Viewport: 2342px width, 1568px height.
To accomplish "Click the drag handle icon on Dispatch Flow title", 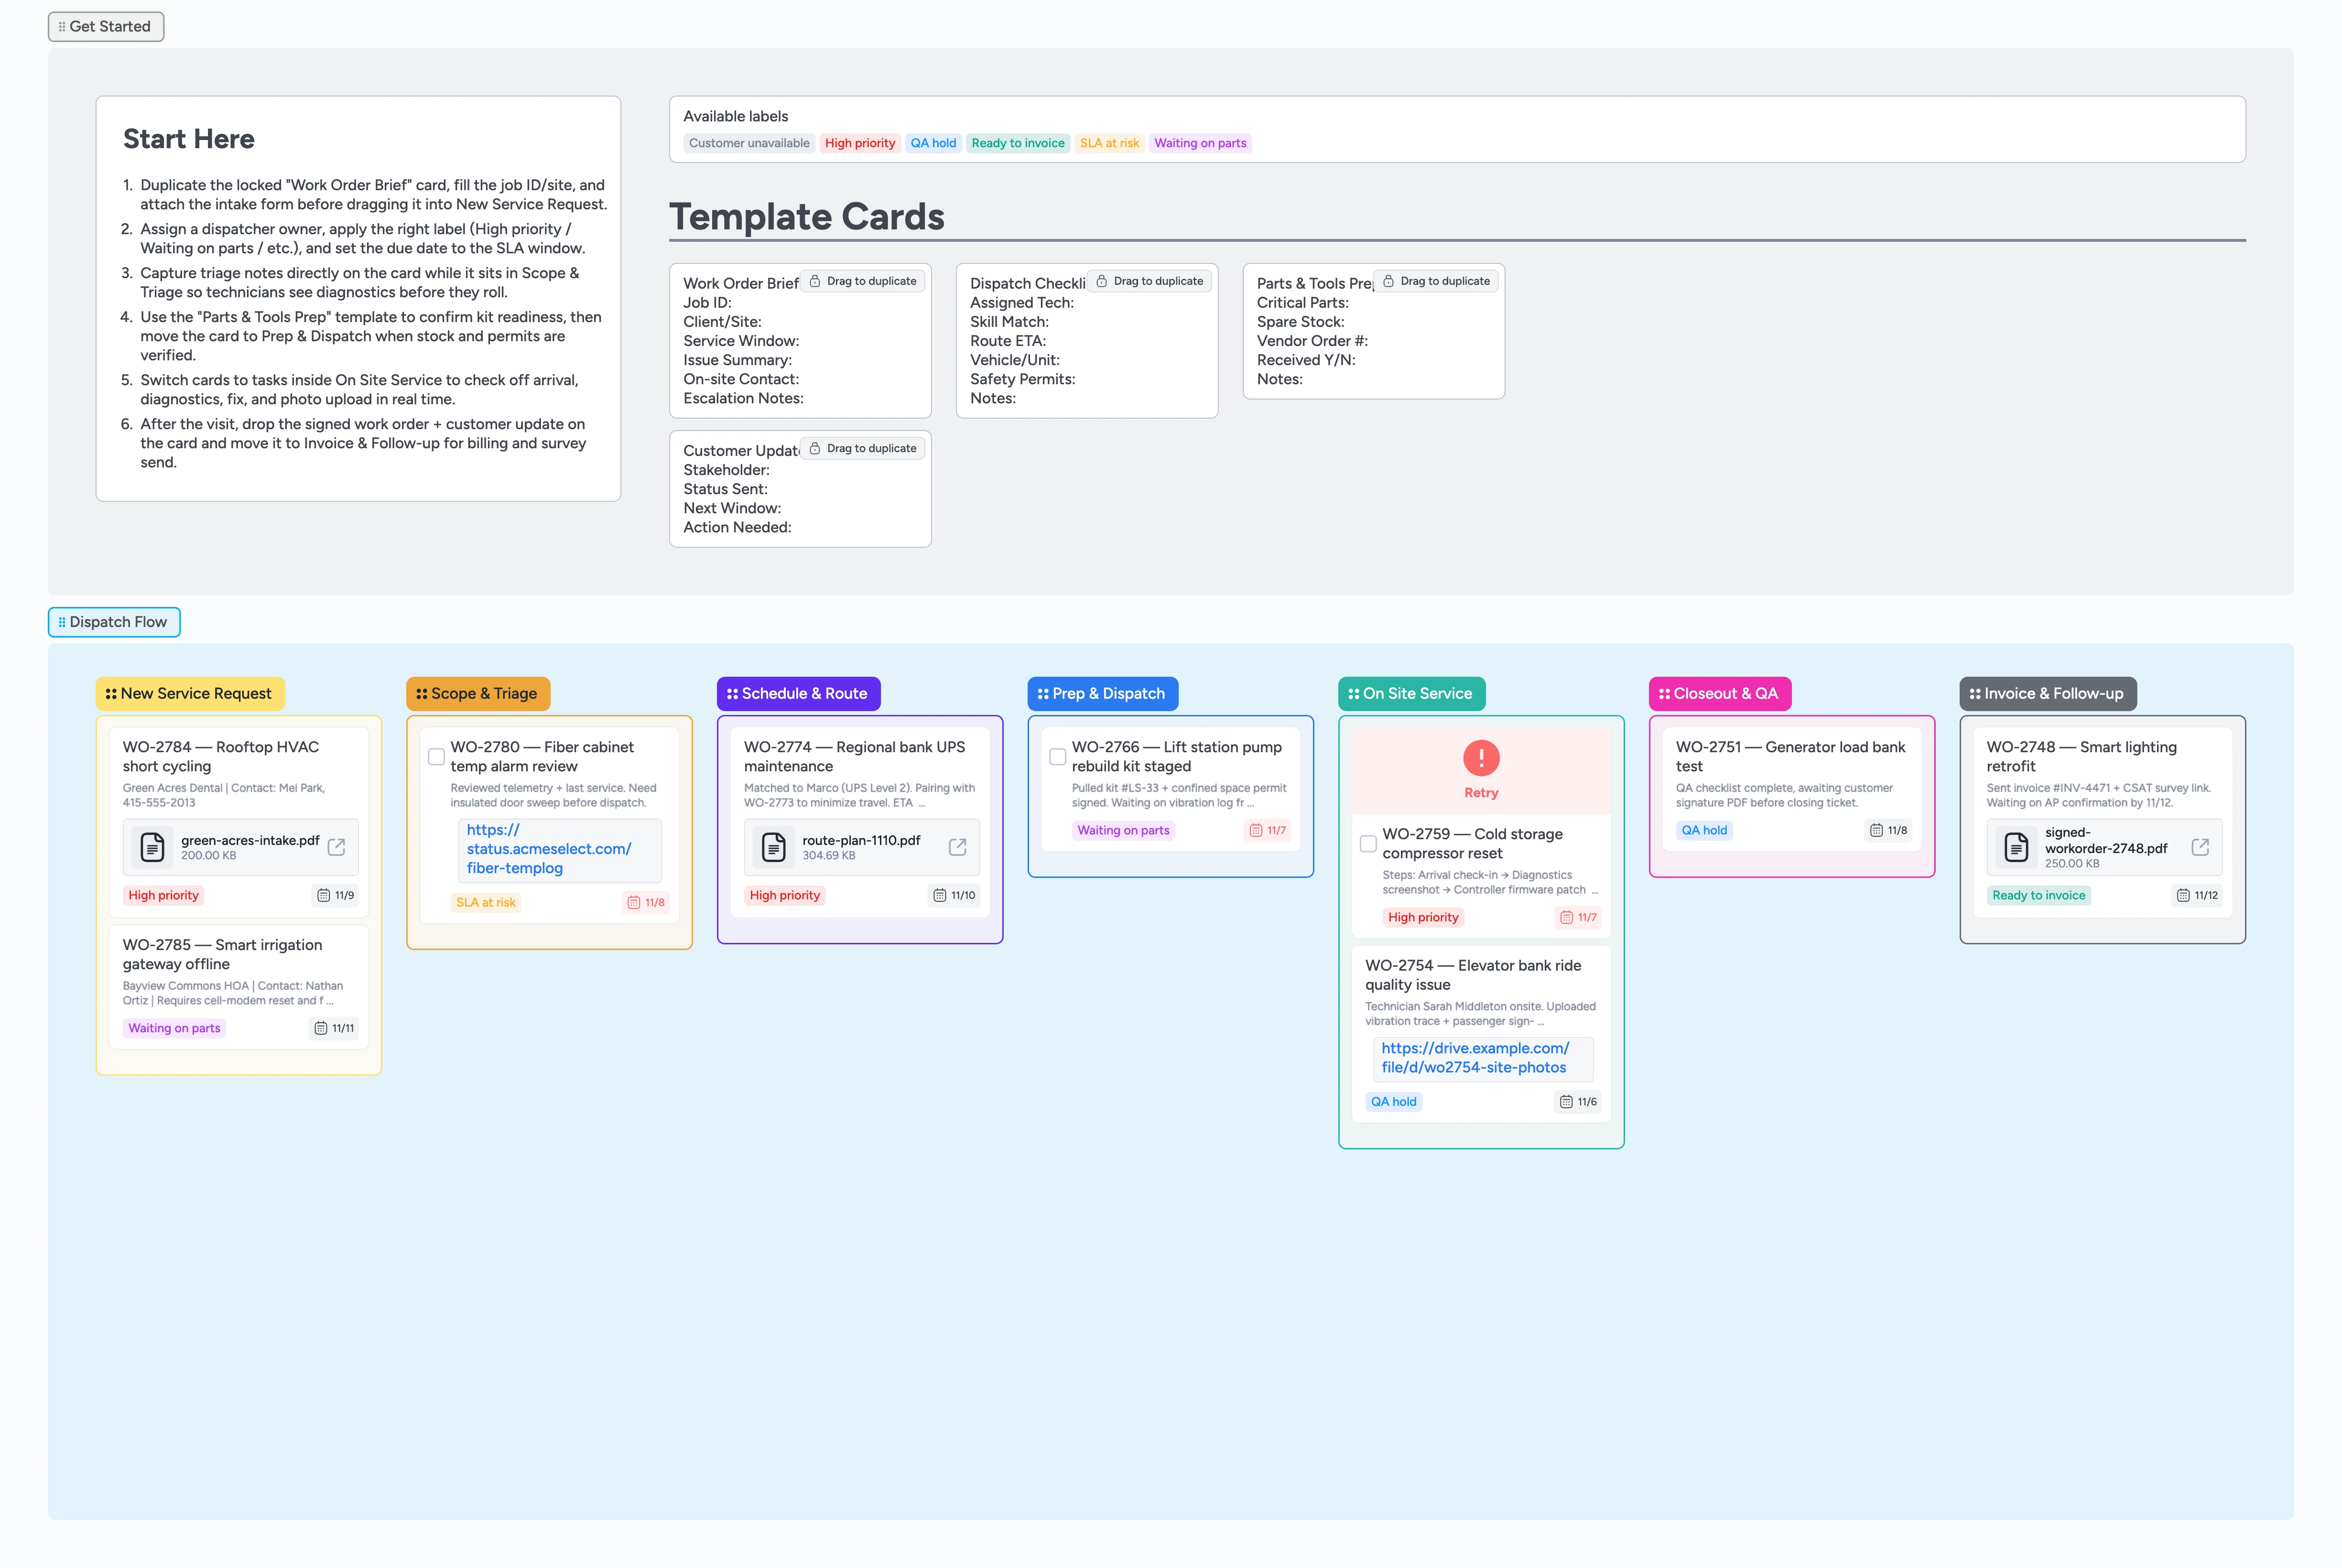I will [61, 622].
